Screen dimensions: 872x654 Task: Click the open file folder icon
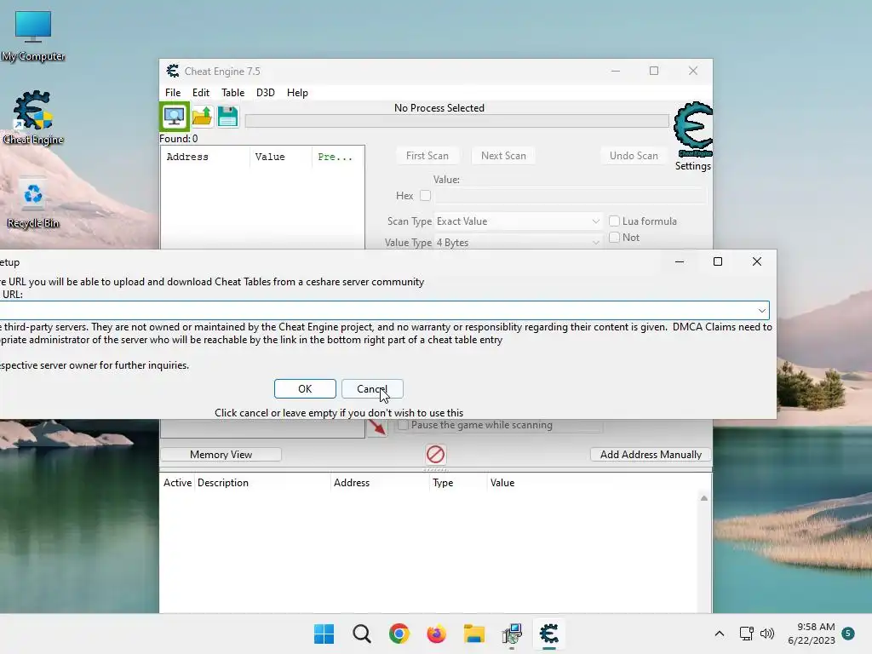tap(202, 116)
